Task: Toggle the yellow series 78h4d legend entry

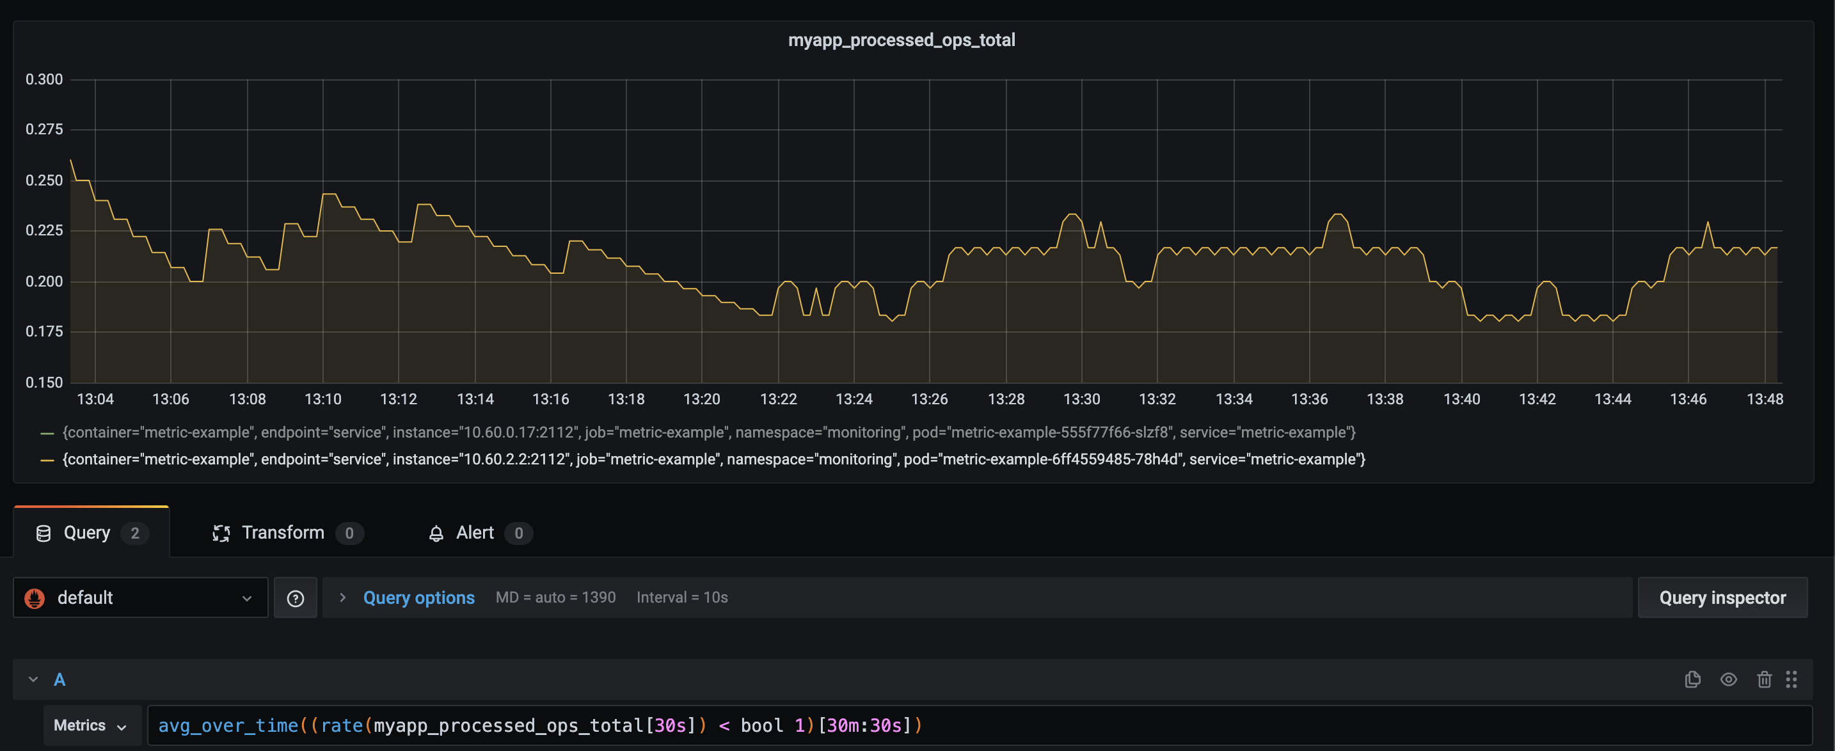Action: click(x=703, y=459)
